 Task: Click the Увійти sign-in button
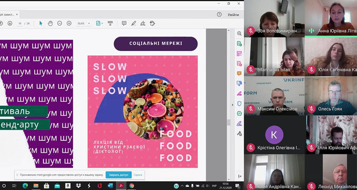pyautogui.click(x=233, y=15)
